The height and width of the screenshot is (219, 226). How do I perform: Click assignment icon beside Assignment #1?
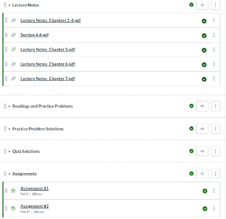[x=13, y=191]
